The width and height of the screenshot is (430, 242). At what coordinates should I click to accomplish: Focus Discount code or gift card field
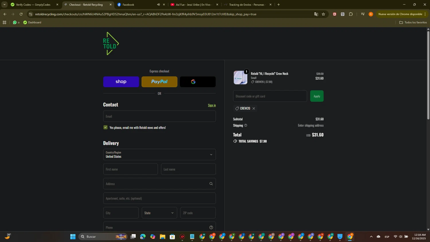click(x=270, y=96)
